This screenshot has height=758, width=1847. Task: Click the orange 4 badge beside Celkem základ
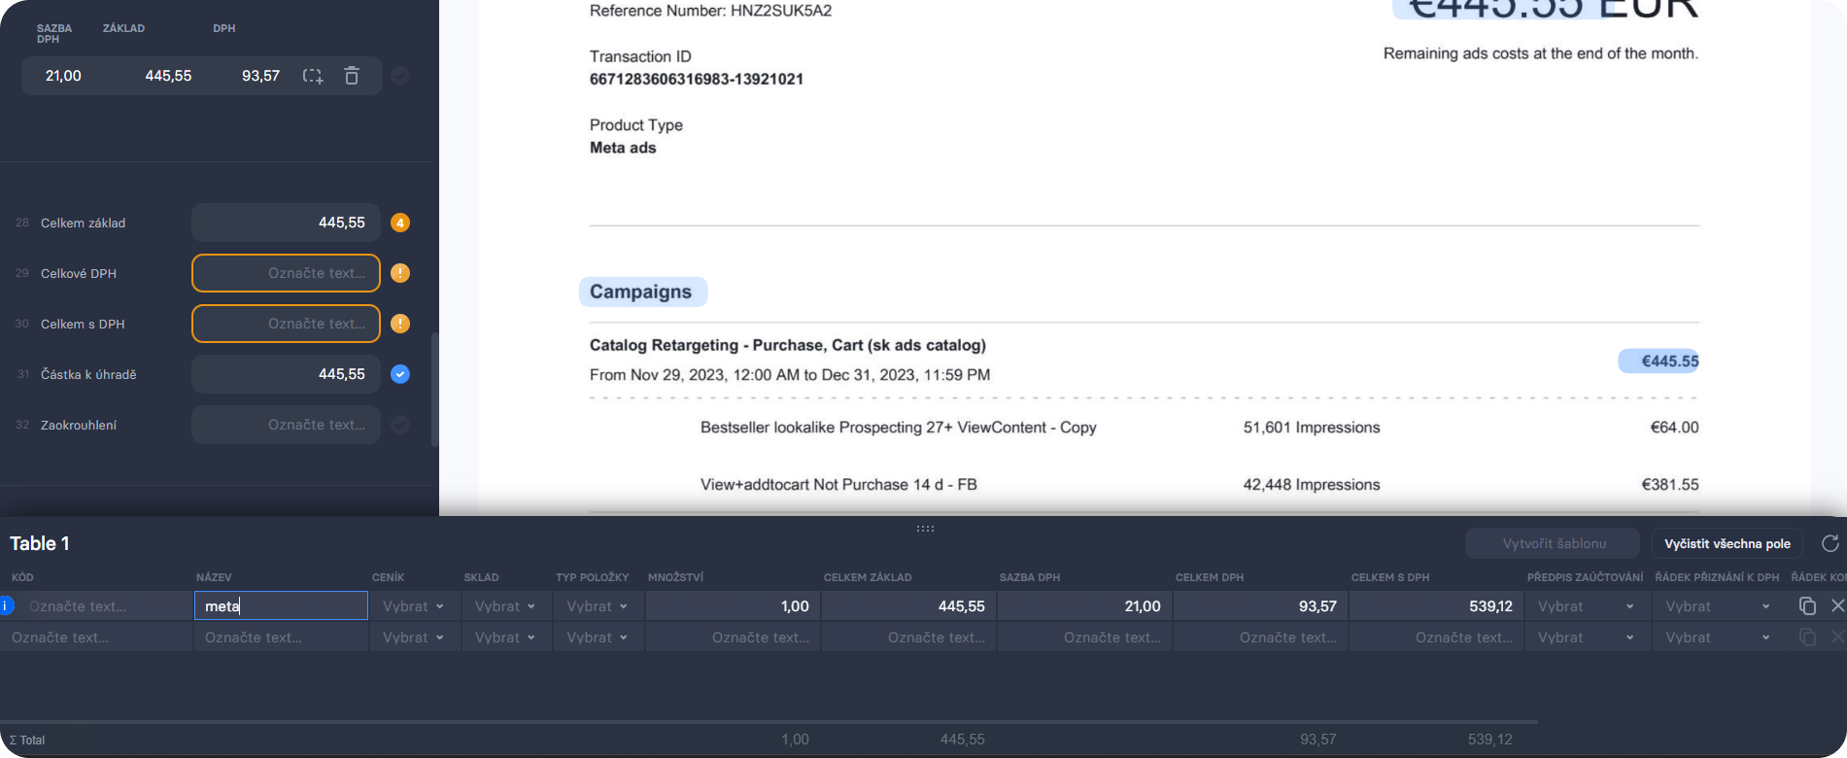(x=400, y=223)
